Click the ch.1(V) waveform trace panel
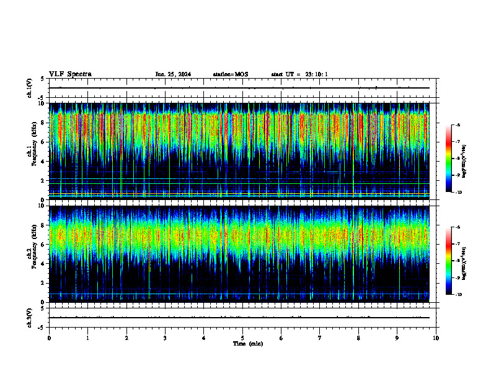 (242, 88)
